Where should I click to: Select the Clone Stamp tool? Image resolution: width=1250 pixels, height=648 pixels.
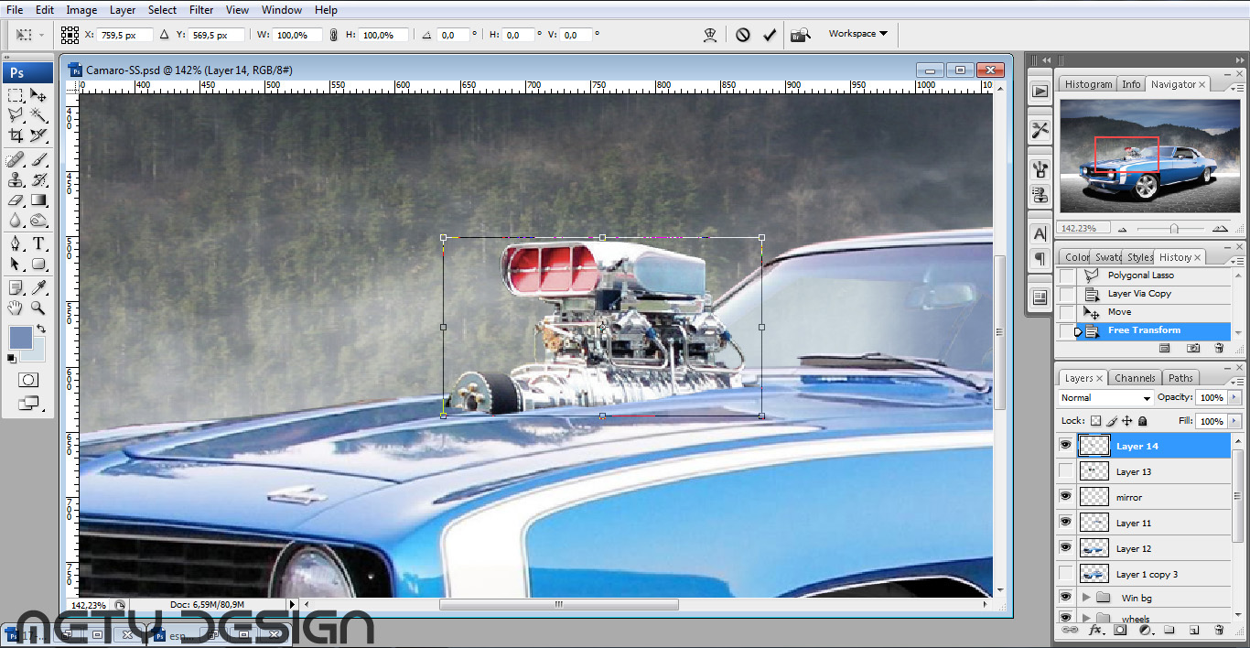tap(16, 180)
